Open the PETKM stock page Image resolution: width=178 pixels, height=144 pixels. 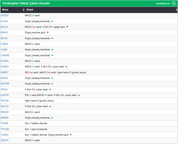[5, 101]
